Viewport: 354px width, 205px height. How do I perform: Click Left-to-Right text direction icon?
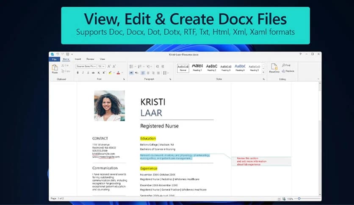pyautogui.click(x=131, y=73)
